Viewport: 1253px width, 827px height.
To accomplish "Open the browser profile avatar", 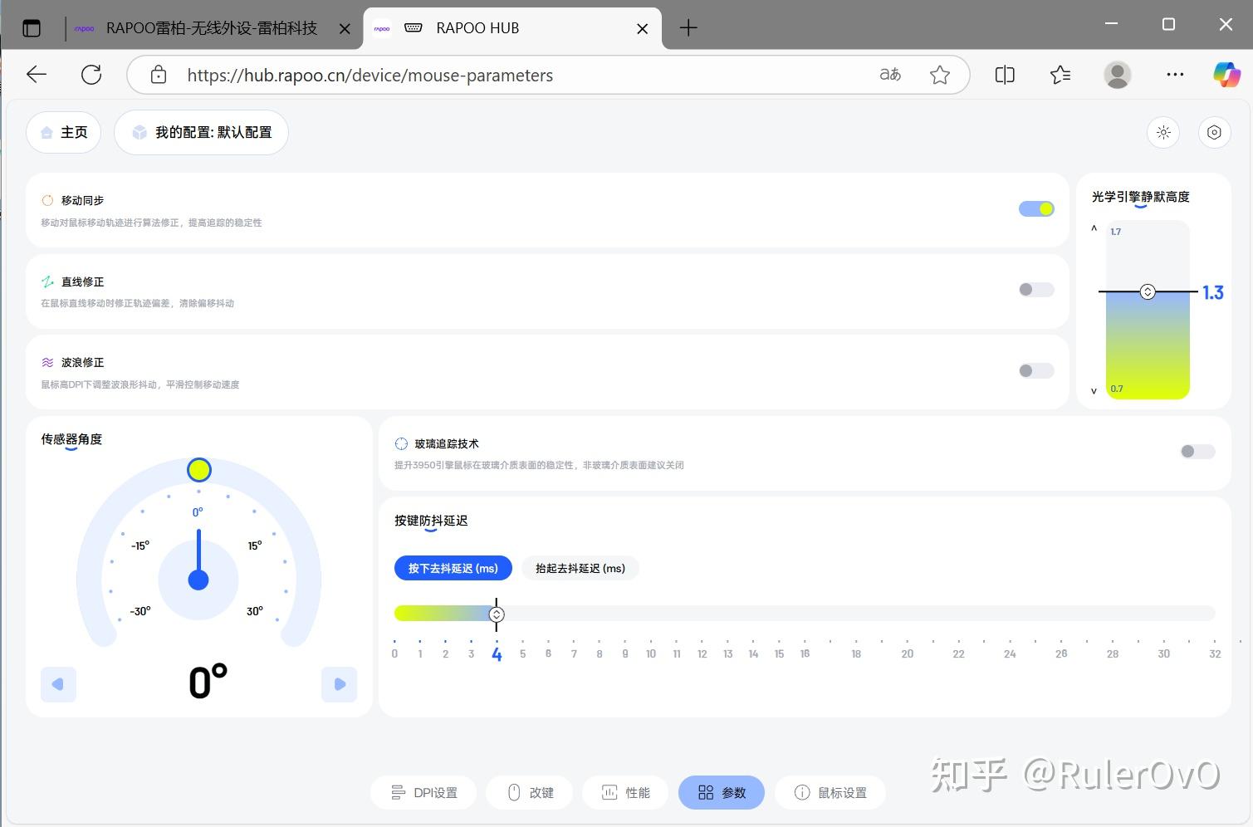I will pos(1118,75).
